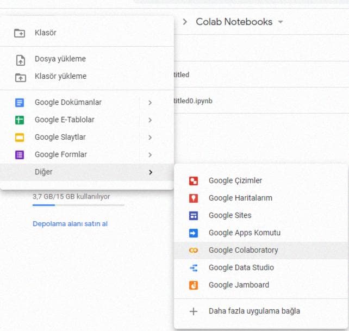Image resolution: width=349 pixels, height=331 pixels.
Task: Click the breadcrumb chevron before Colab Notebooks
Action: coord(185,22)
